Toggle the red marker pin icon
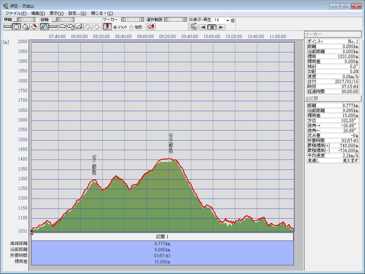The height and width of the screenshot is (274, 365). [x=107, y=27]
